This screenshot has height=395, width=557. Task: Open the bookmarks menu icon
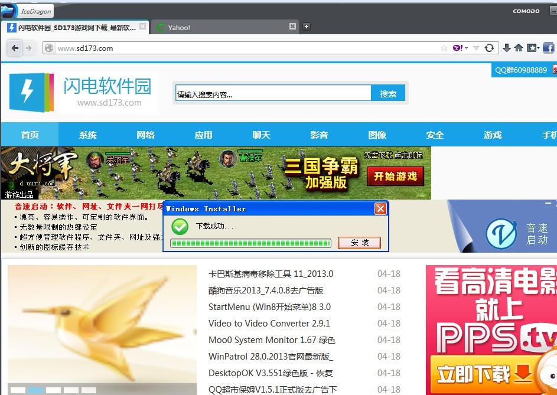click(533, 48)
